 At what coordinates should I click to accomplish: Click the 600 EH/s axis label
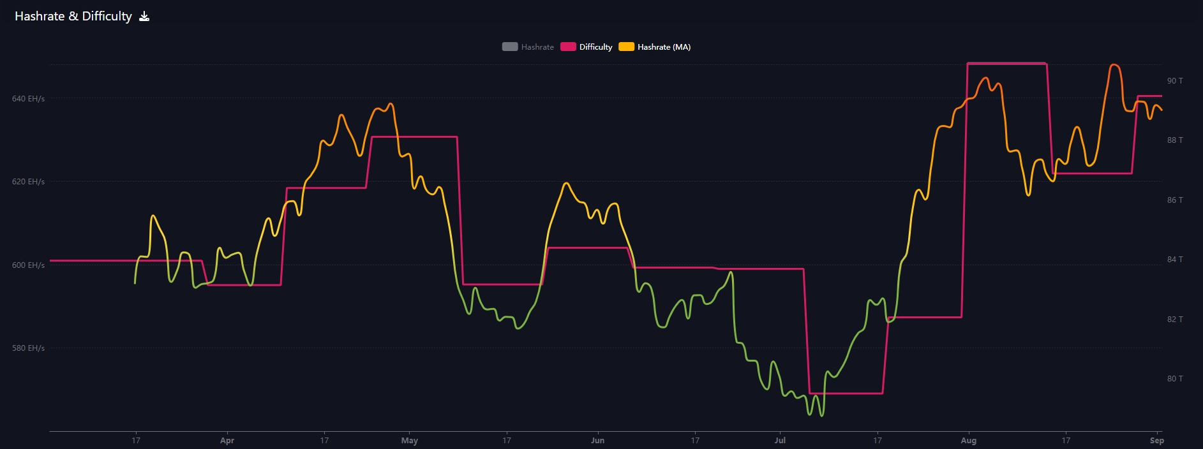point(28,265)
